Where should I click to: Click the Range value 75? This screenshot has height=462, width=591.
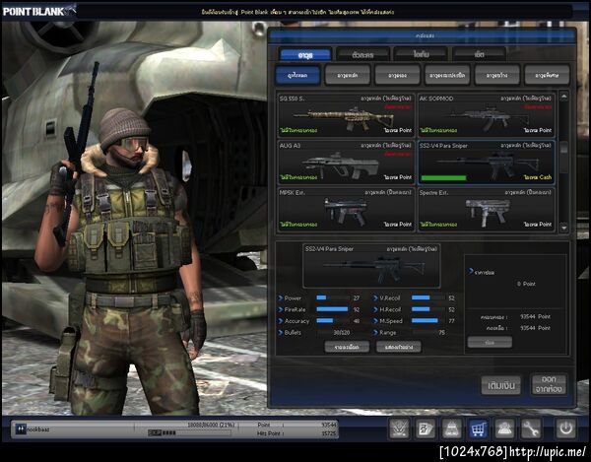[x=441, y=332]
